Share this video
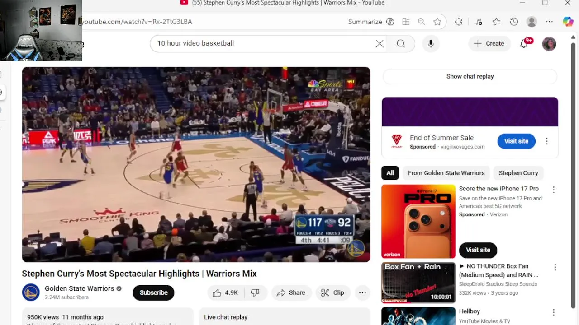579x325 pixels. click(291, 292)
